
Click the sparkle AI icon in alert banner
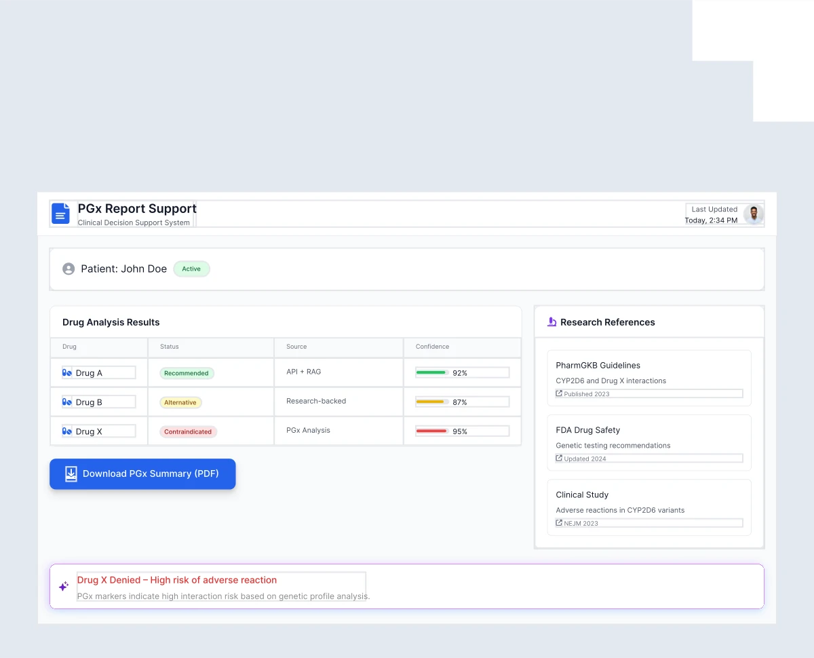point(63,586)
